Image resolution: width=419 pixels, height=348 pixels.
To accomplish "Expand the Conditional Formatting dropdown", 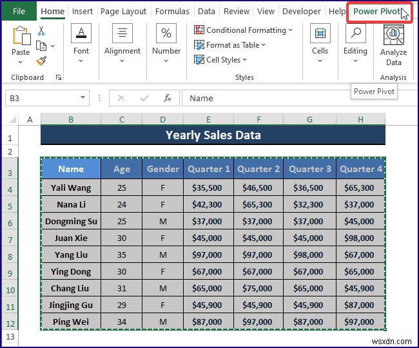I will click(244, 30).
